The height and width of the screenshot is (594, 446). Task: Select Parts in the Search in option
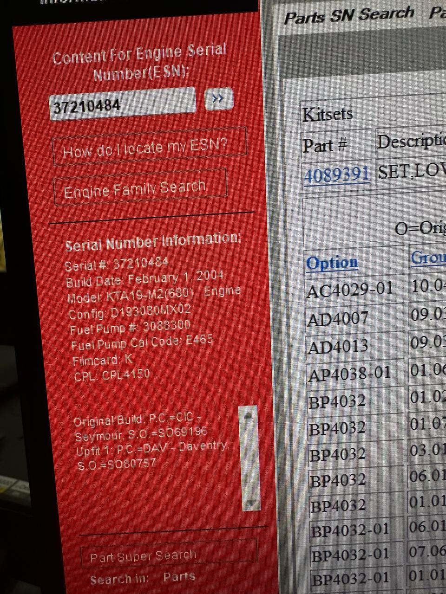179,577
